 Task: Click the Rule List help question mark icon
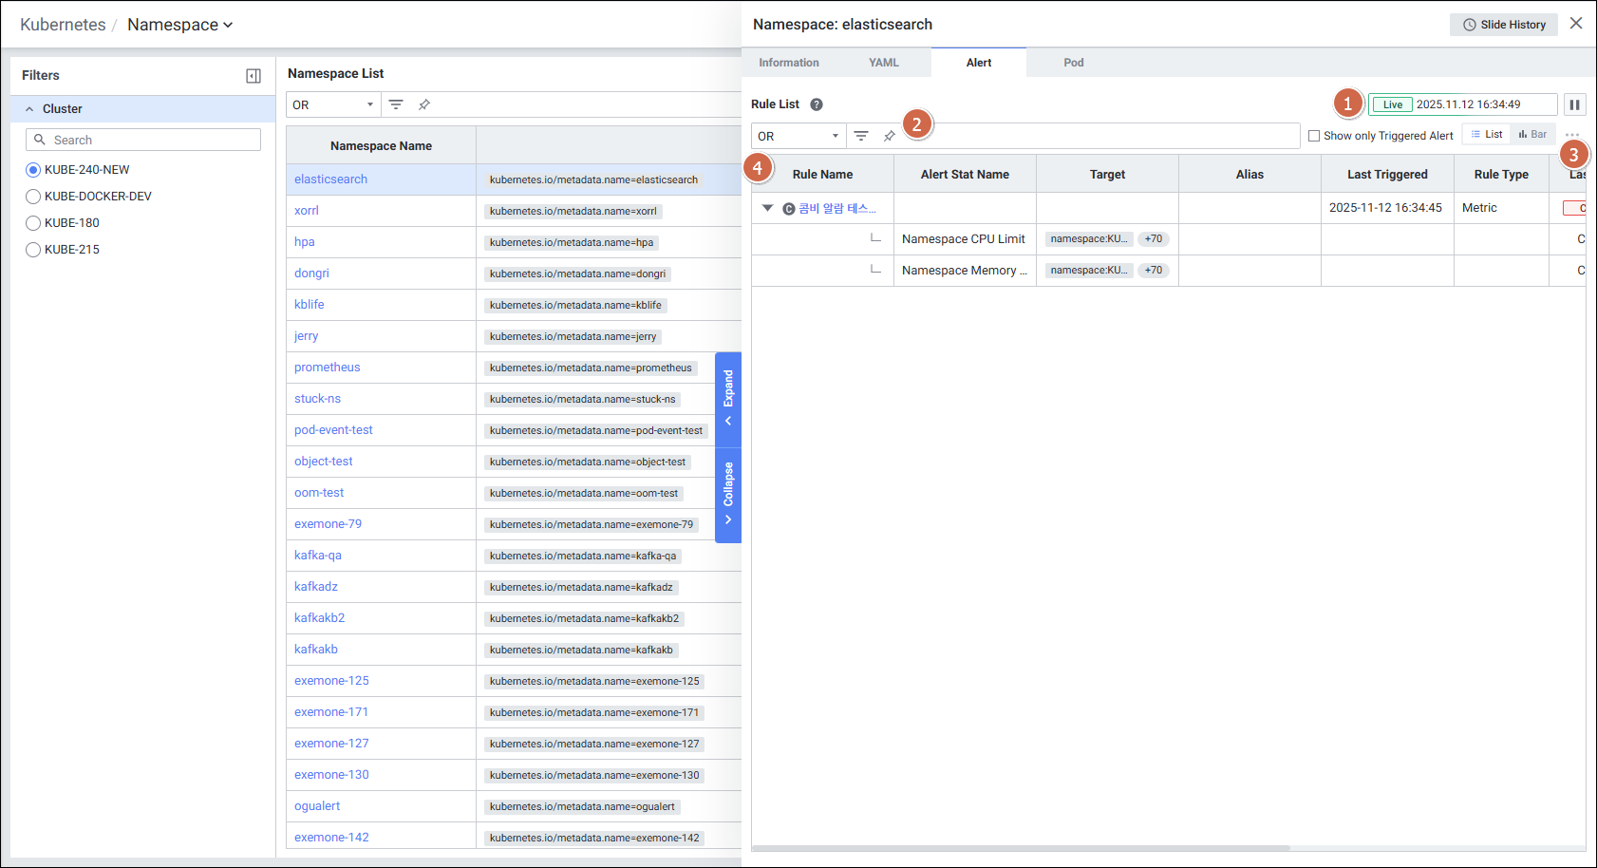point(817,104)
